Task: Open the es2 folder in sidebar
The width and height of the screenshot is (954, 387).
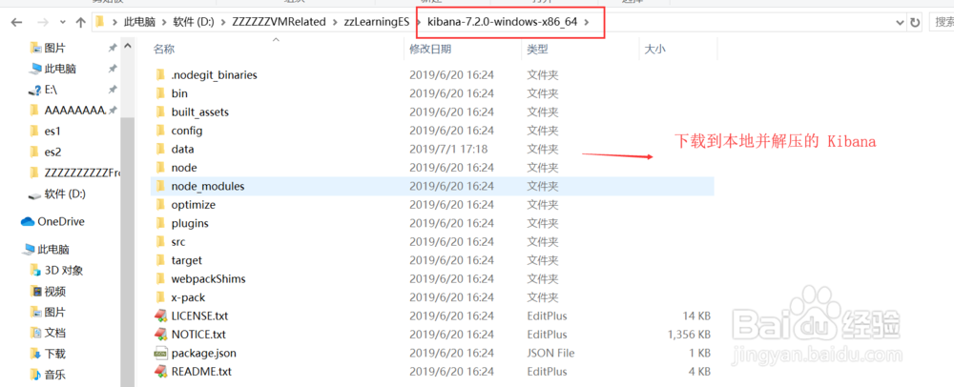Action: [x=52, y=152]
